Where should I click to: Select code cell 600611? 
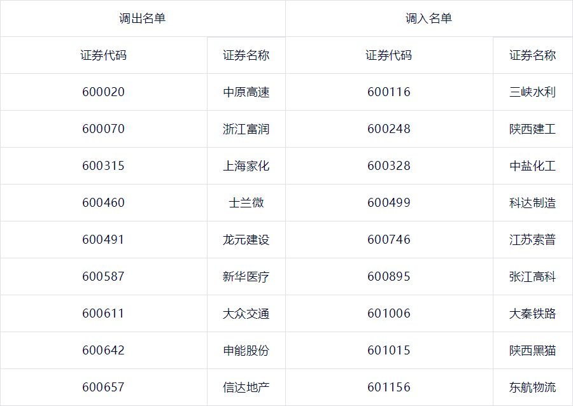[103, 313]
